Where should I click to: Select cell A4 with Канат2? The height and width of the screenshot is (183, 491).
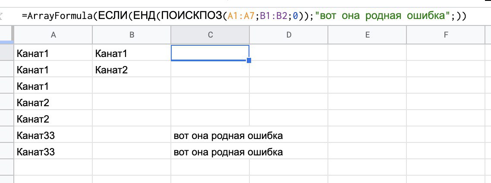point(54,103)
